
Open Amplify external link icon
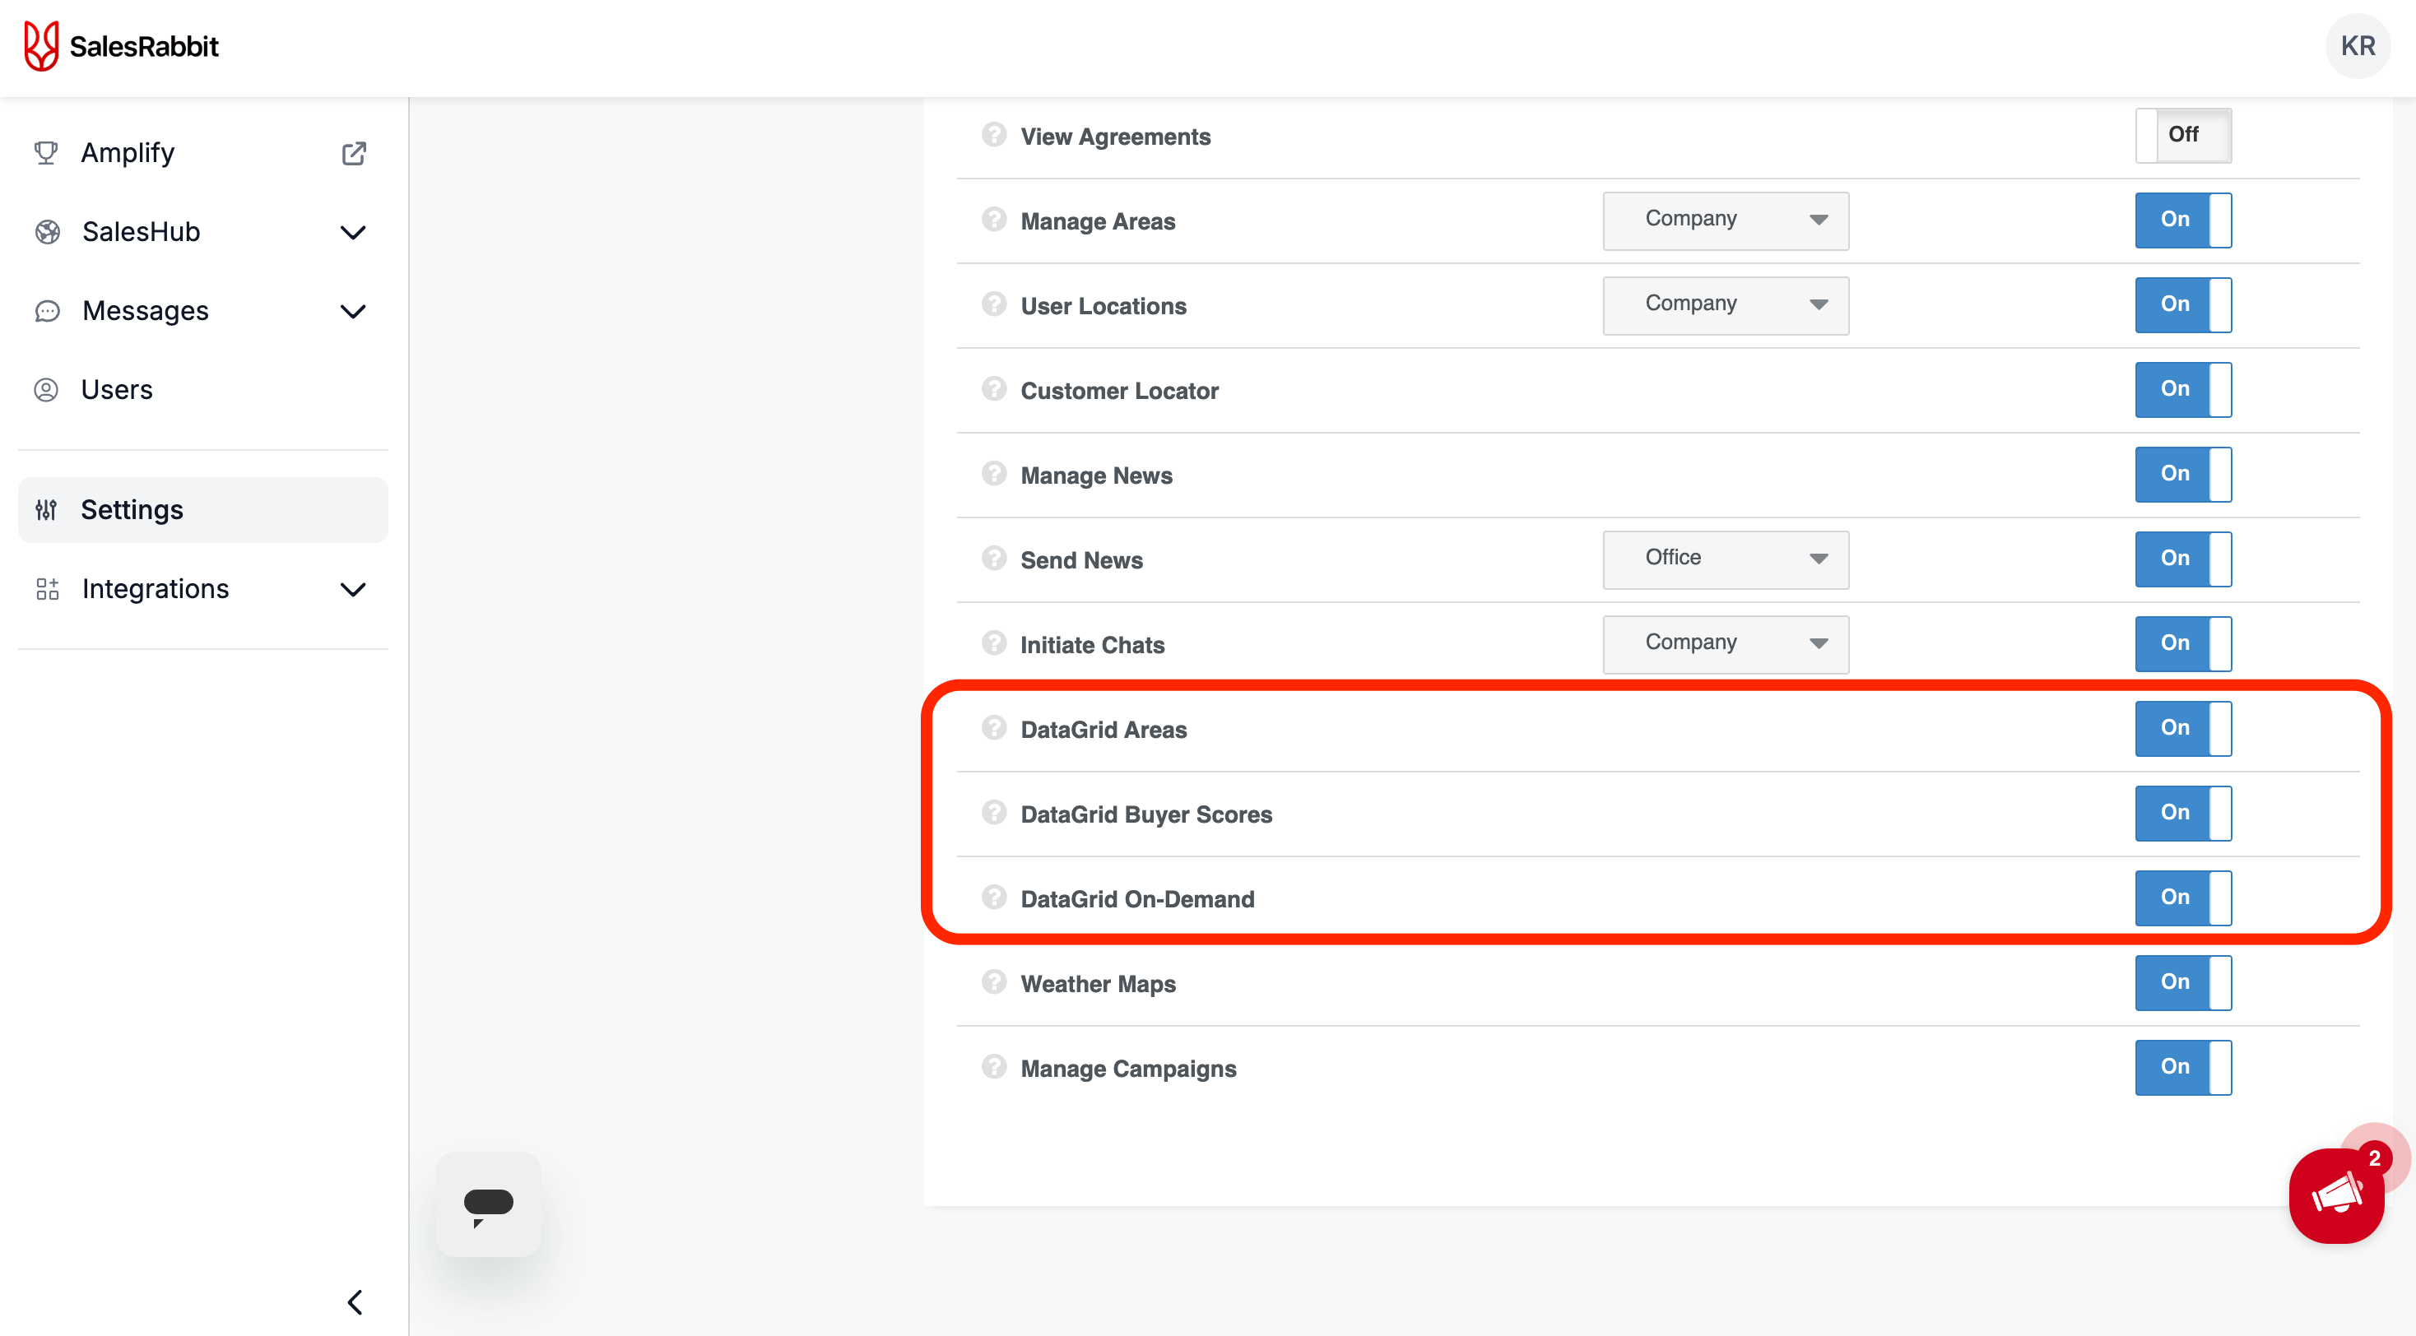coord(354,153)
